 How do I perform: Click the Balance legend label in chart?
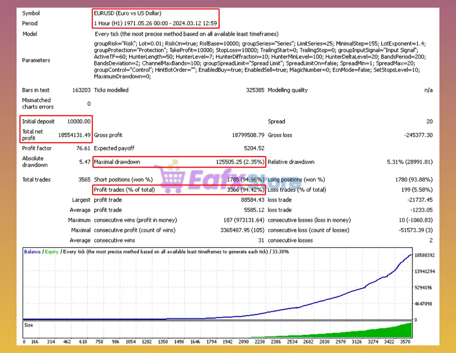coord(32,252)
